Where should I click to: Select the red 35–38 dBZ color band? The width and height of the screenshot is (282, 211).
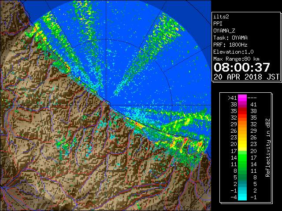coord(242,111)
